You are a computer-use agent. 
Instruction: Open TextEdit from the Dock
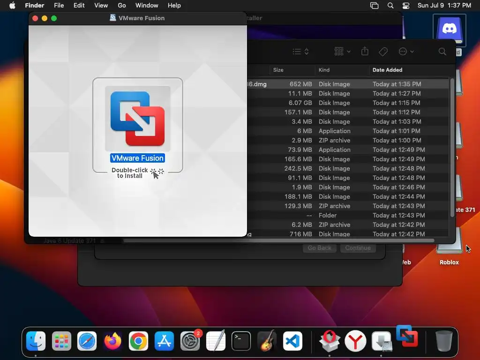(216, 341)
